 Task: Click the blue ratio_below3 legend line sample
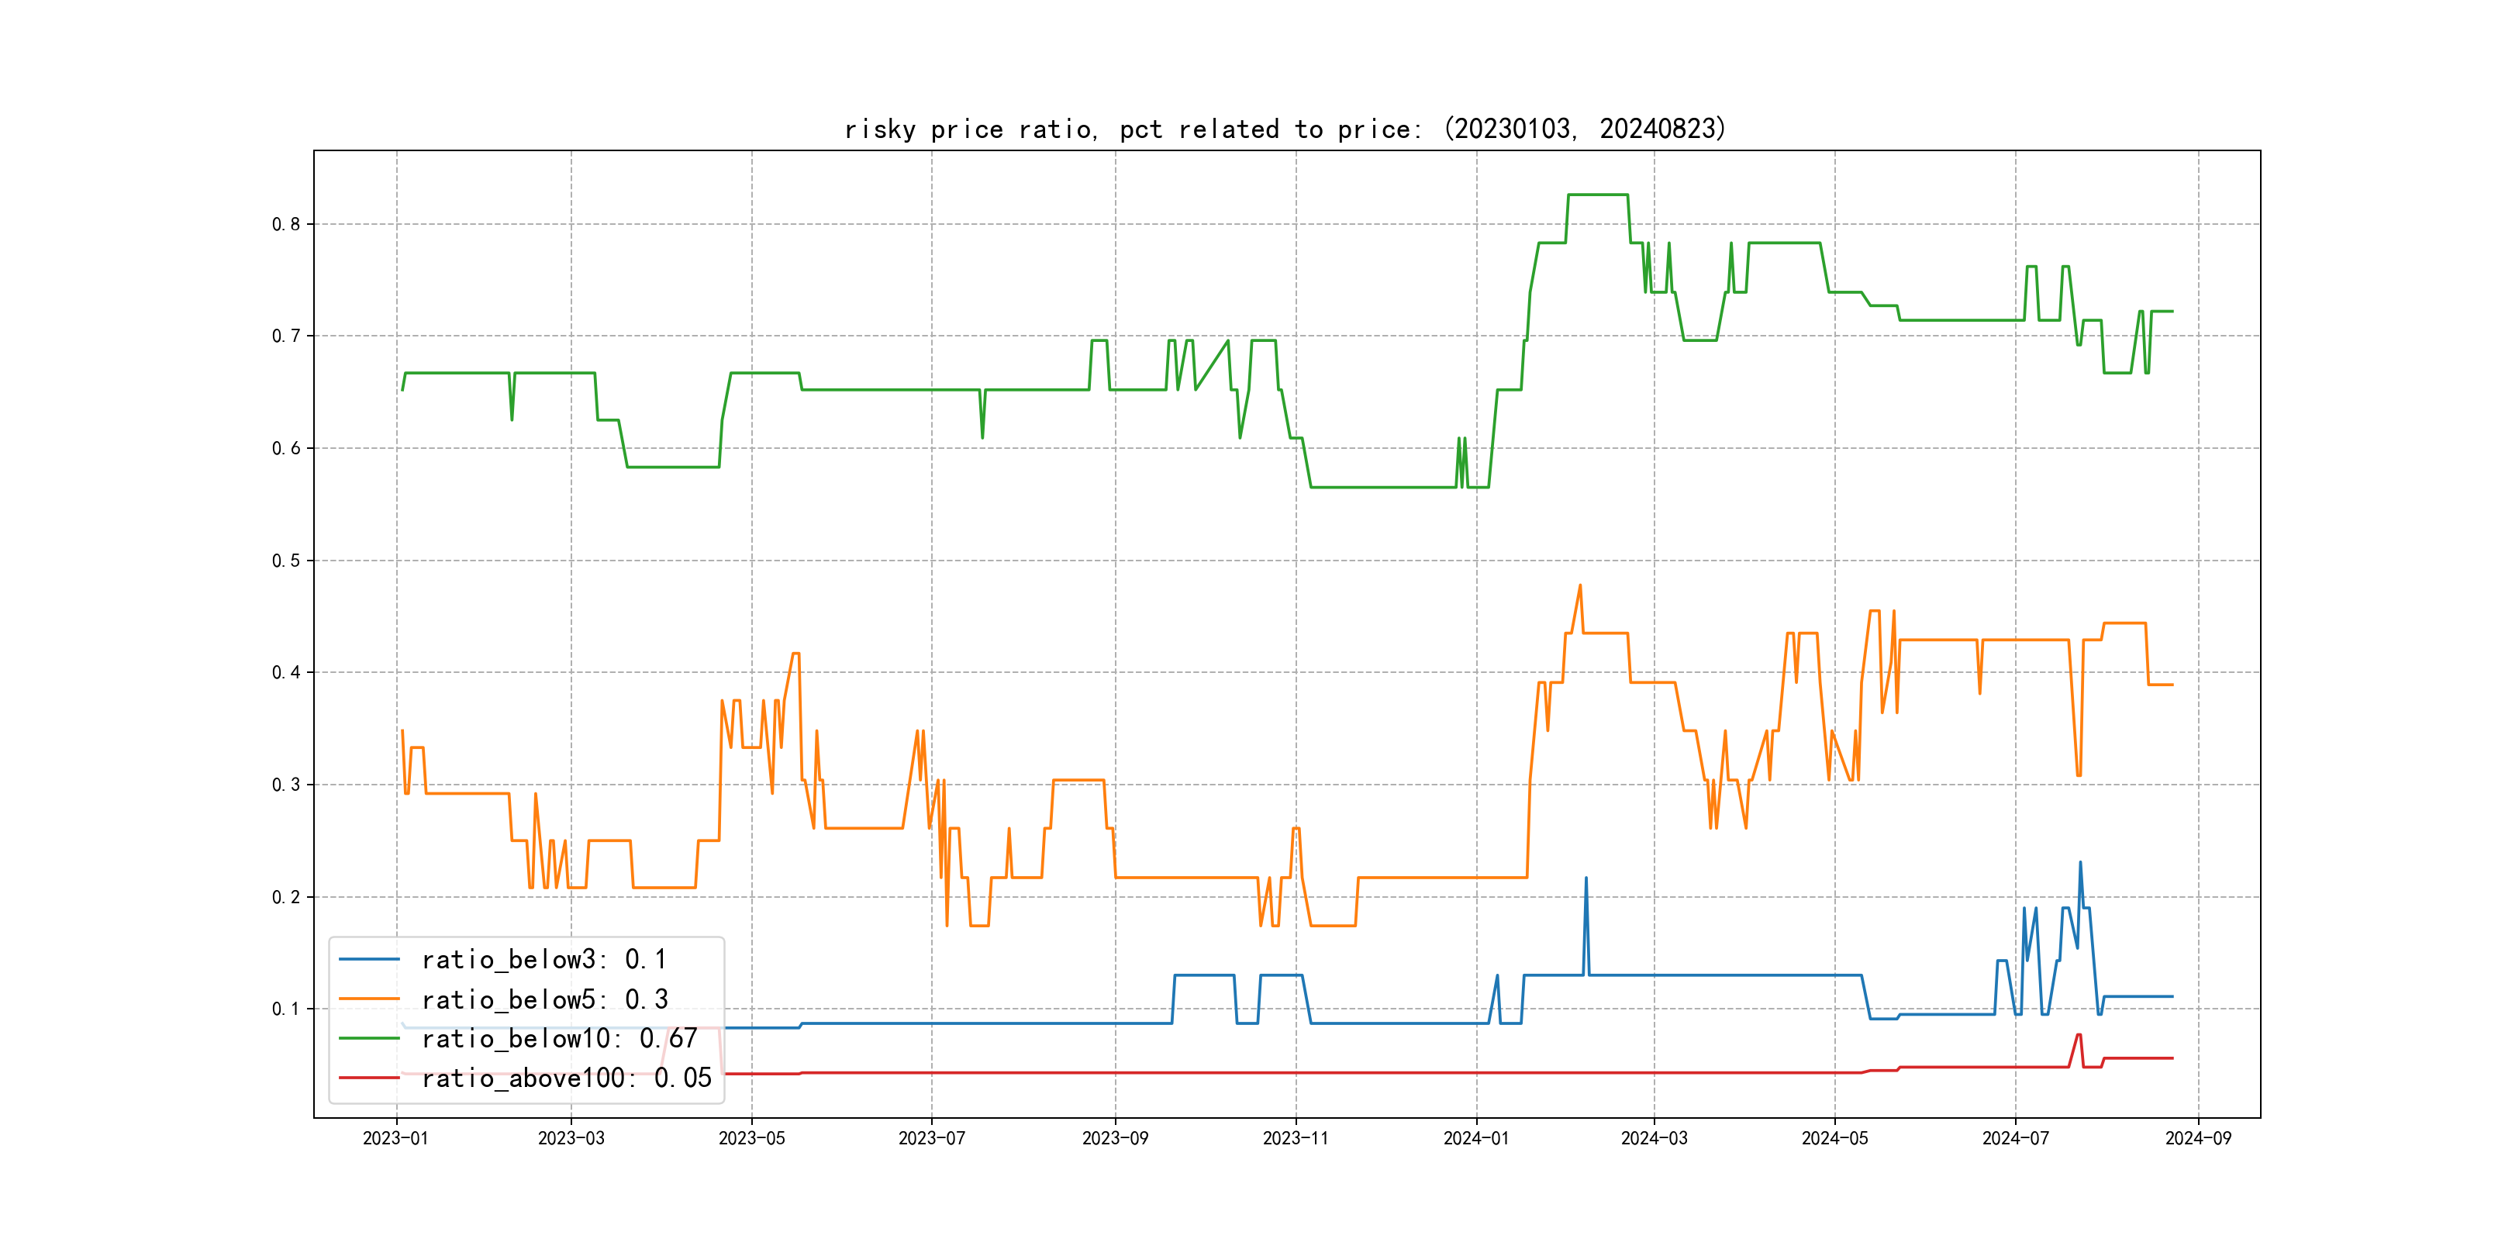pyautogui.click(x=368, y=960)
